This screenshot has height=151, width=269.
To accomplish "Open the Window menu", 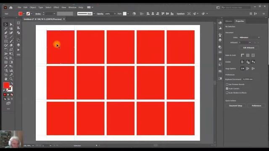I will click(x=72, y=8).
